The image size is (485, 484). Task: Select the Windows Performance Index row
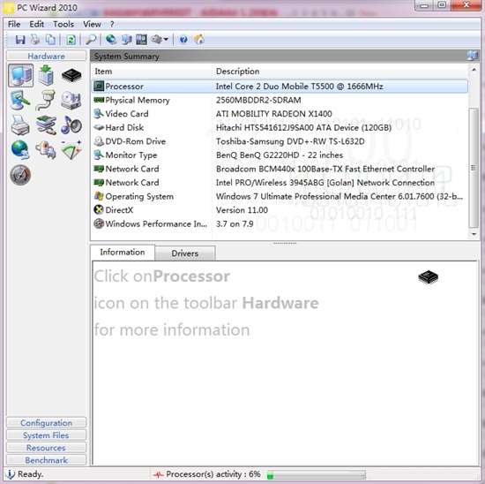(280, 223)
